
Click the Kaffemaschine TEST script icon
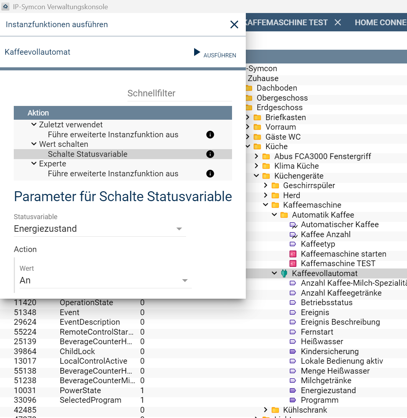point(293,263)
